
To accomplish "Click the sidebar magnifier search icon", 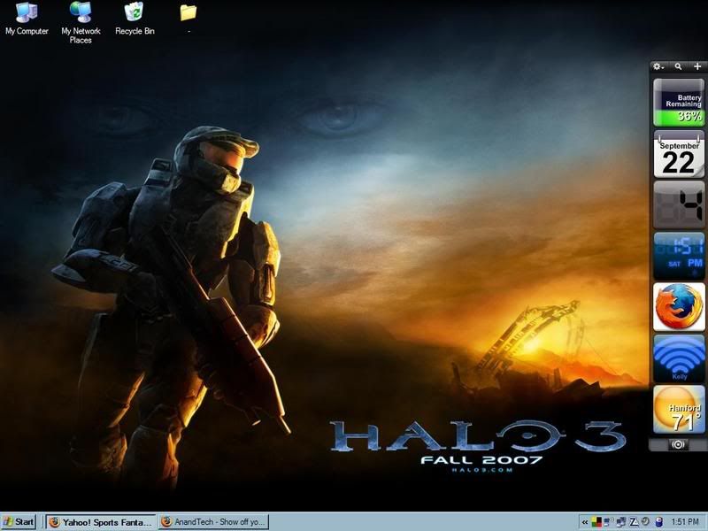I will [x=678, y=66].
